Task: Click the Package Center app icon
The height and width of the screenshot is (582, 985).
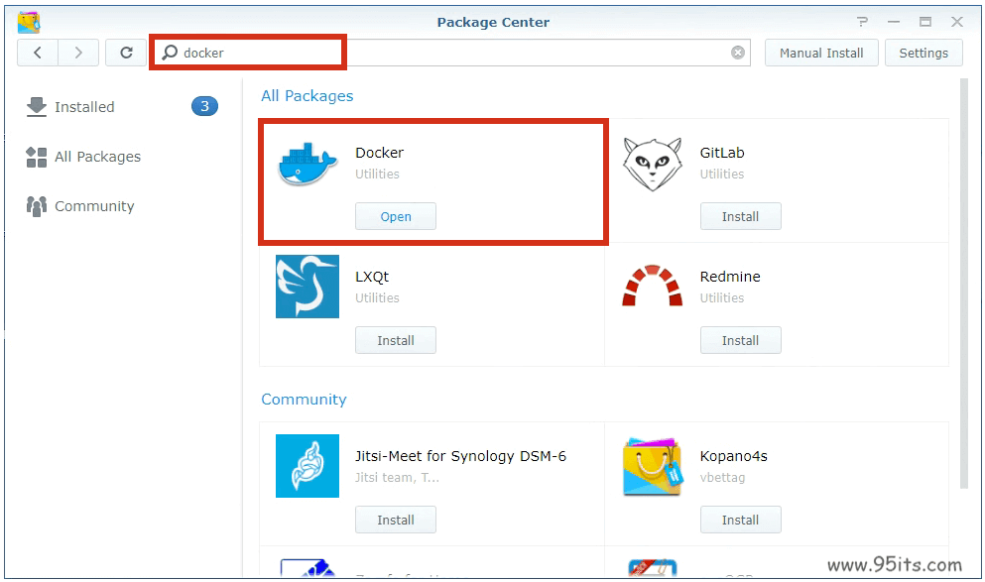Action: (x=29, y=22)
